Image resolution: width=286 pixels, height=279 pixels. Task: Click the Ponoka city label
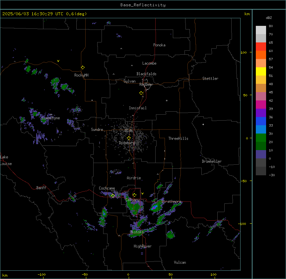click(159, 45)
